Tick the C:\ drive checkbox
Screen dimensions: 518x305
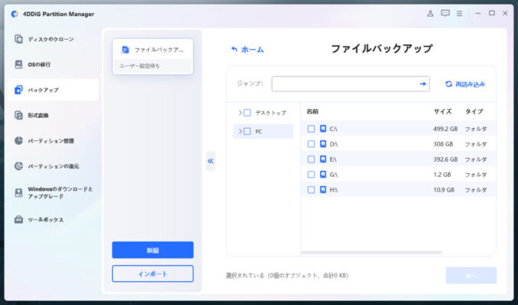pos(311,129)
